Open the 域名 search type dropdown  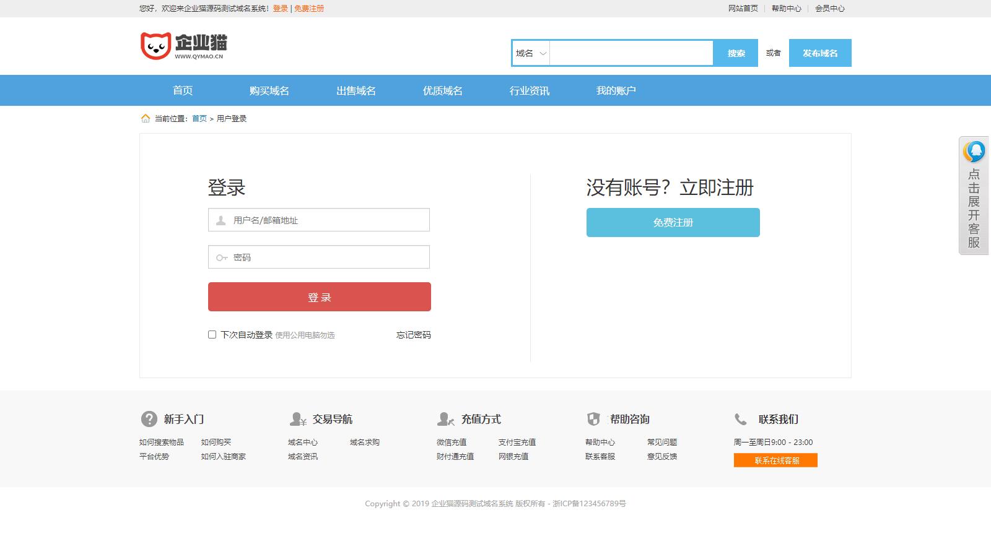pos(530,53)
